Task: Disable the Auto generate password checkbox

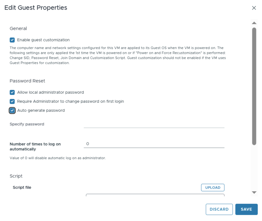Action: point(12,110)
